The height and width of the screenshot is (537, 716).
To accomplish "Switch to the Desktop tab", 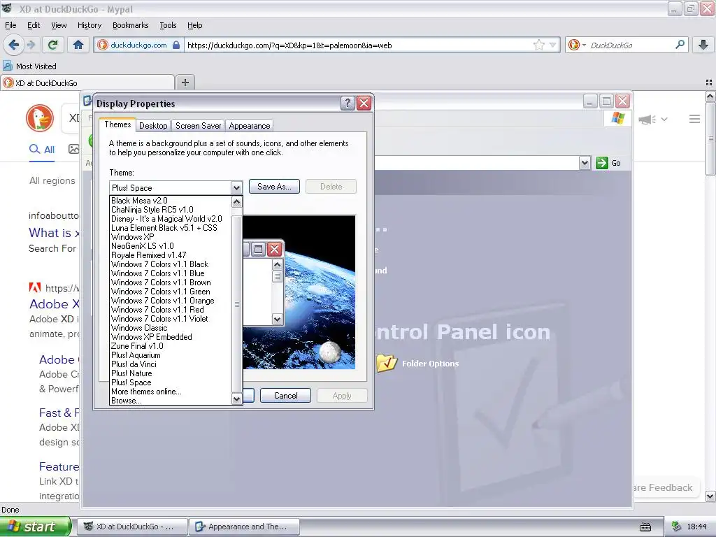I will pos(153,126).
